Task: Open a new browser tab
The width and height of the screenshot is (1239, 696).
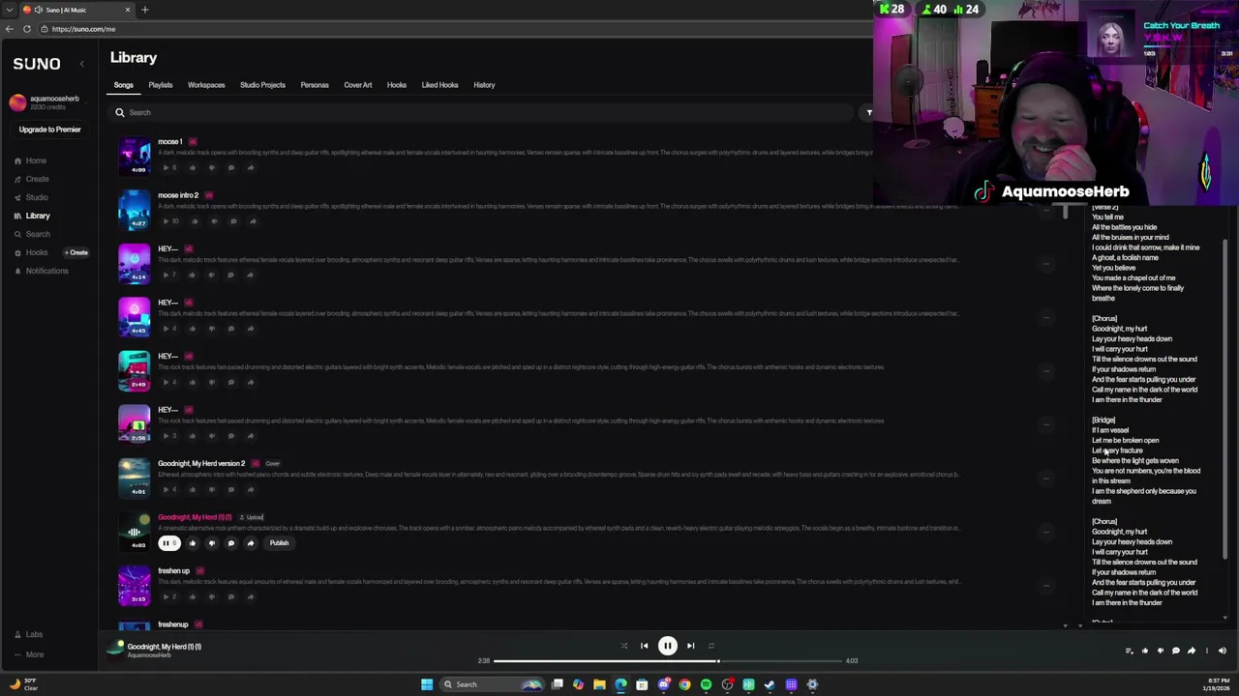Action: click(145, 10)
